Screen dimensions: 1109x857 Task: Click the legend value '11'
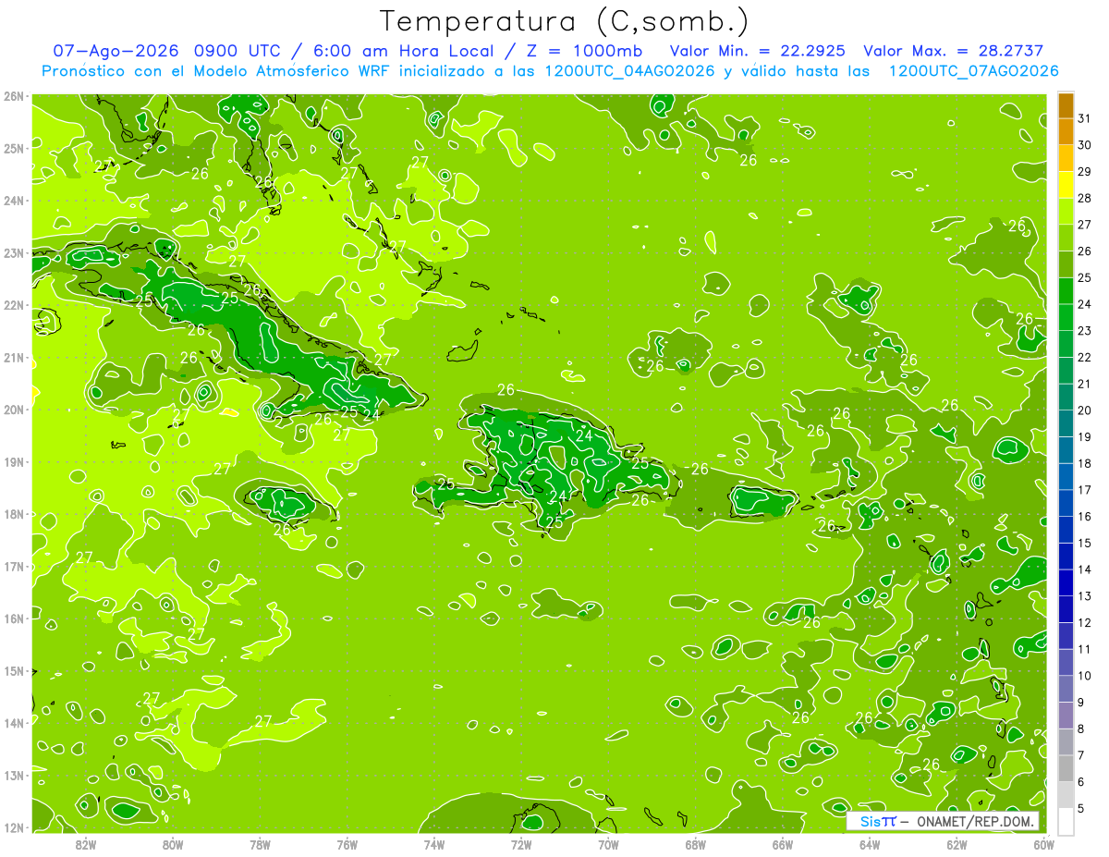click(x=1084, y=650)
